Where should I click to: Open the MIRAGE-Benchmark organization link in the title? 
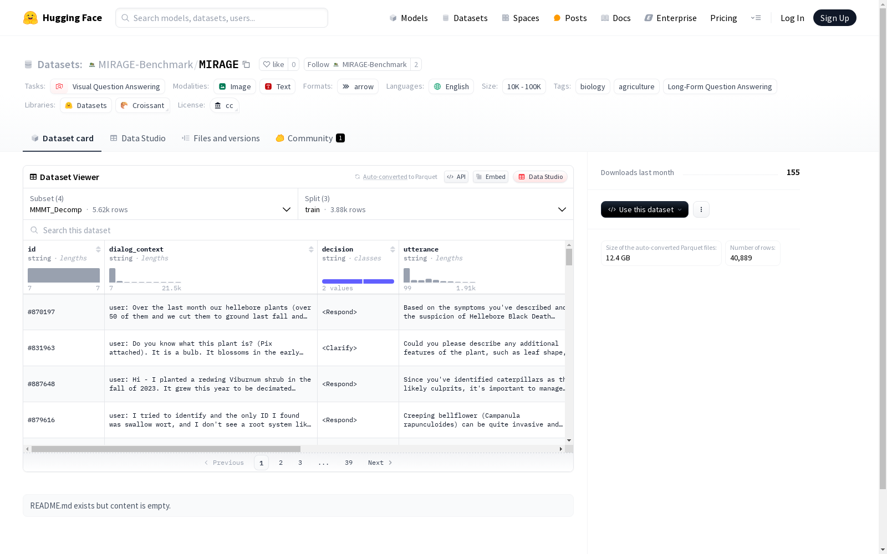click(x=145, y=64)
